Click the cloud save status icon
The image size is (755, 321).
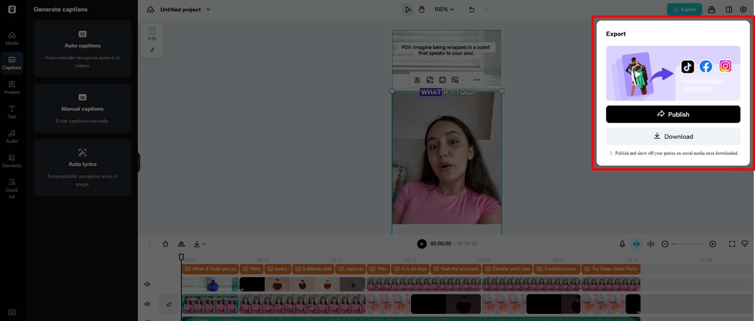[150, 9]
